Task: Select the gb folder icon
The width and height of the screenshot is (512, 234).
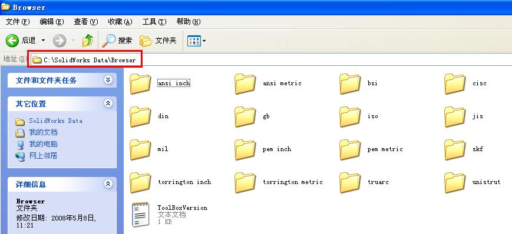Action: coord(245,116)
